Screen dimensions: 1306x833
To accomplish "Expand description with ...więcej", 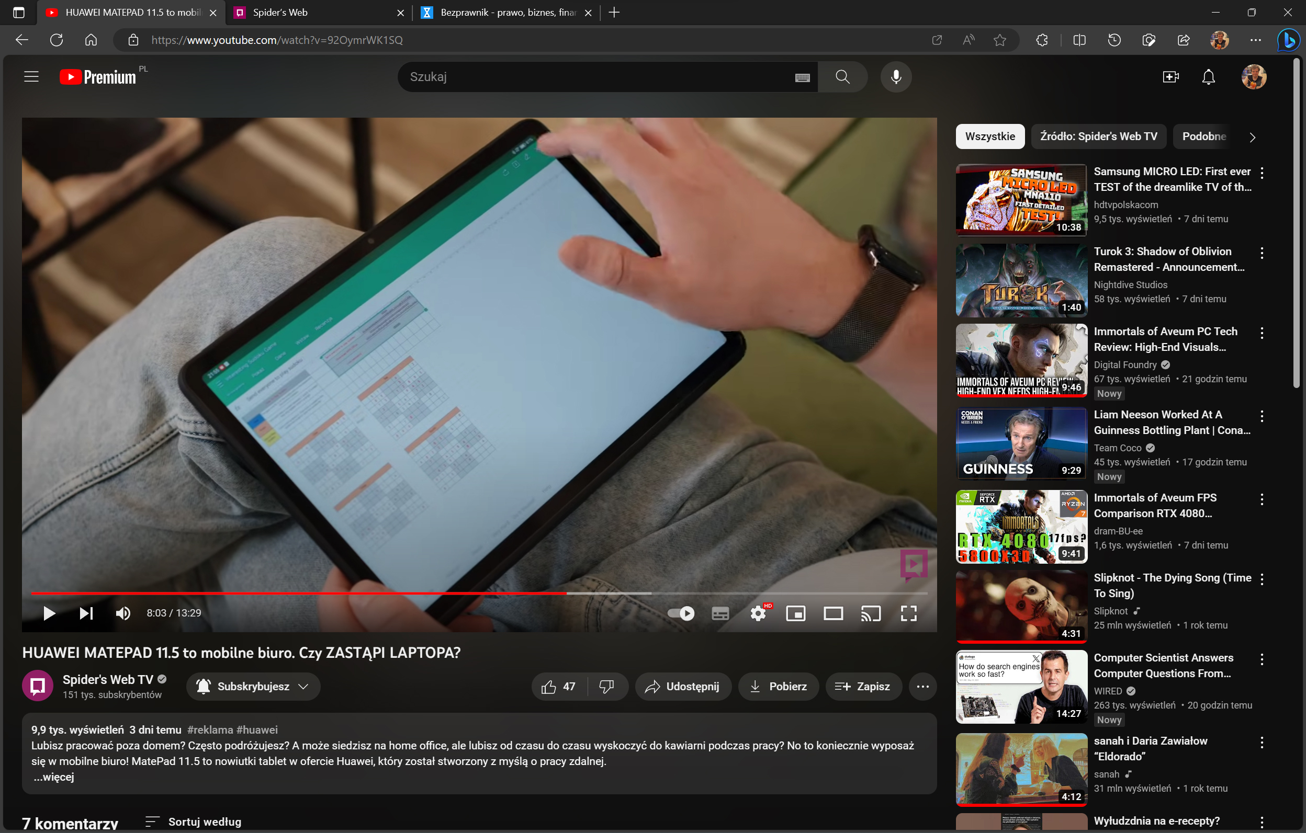I will pos(53,777).
